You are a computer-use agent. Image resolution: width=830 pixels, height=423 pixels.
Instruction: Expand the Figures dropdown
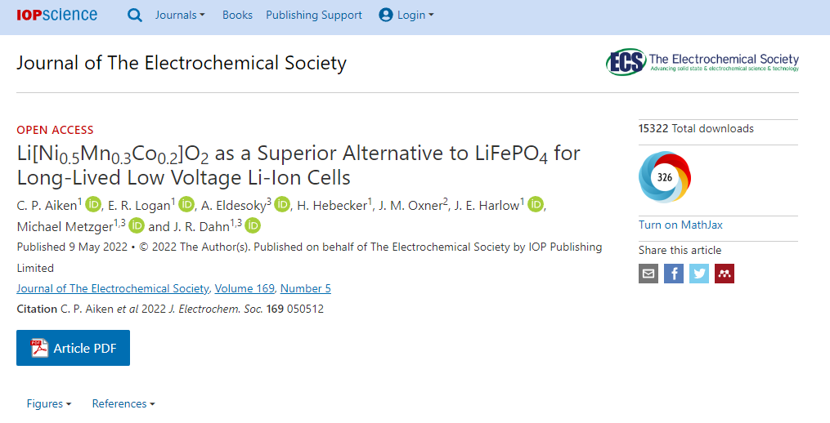[48, 403]
